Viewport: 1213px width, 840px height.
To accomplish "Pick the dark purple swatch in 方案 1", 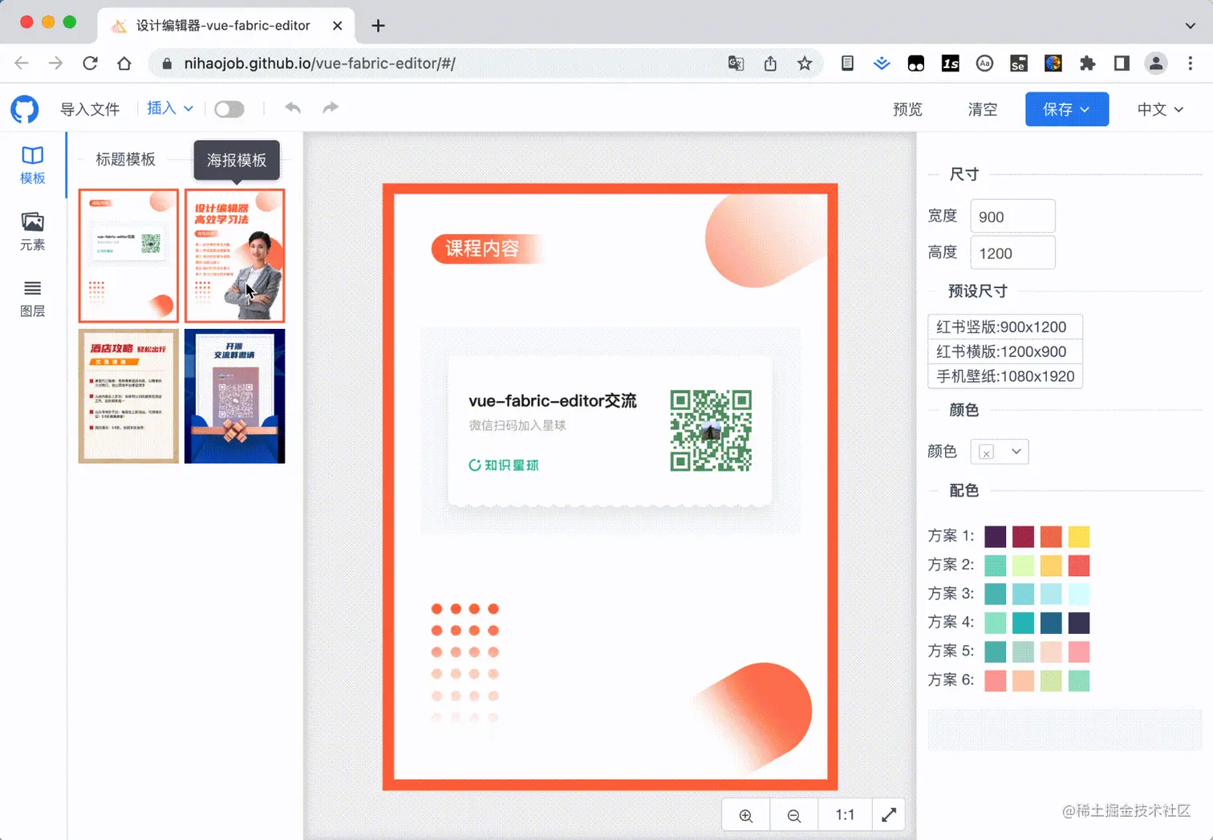I will pos(996,537).
